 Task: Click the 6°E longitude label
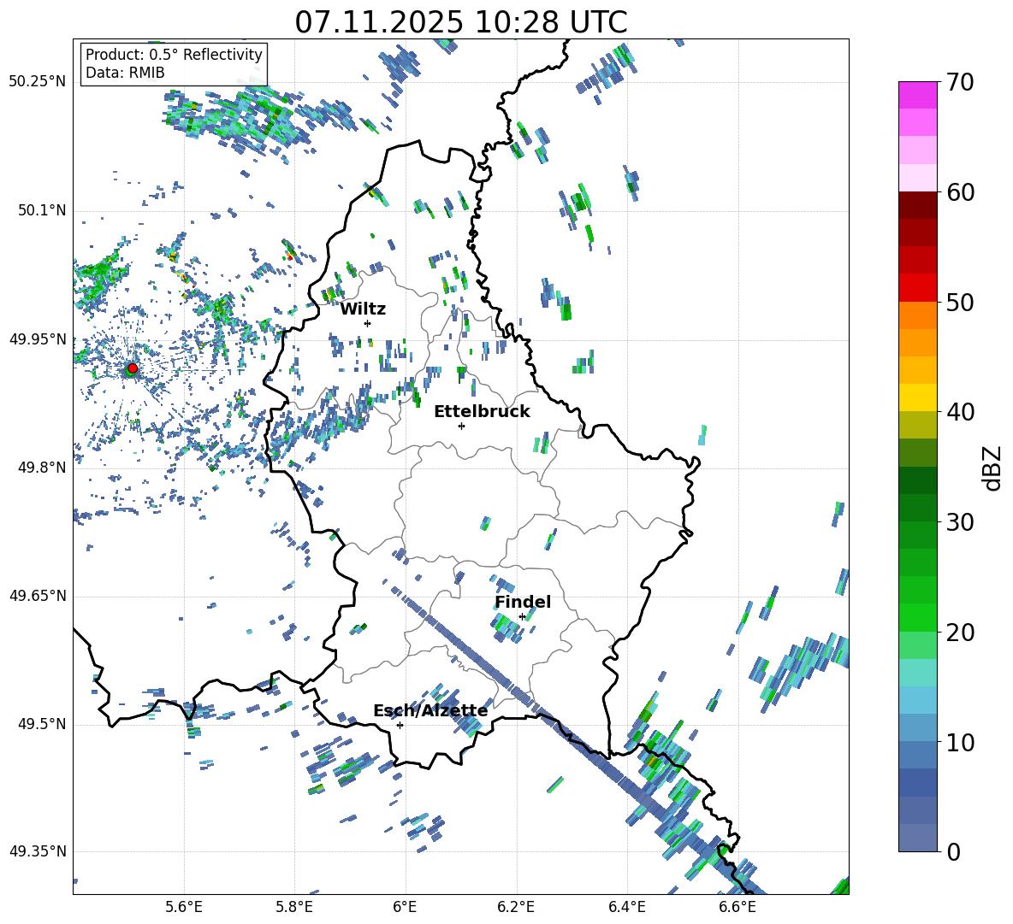[405, 907]
